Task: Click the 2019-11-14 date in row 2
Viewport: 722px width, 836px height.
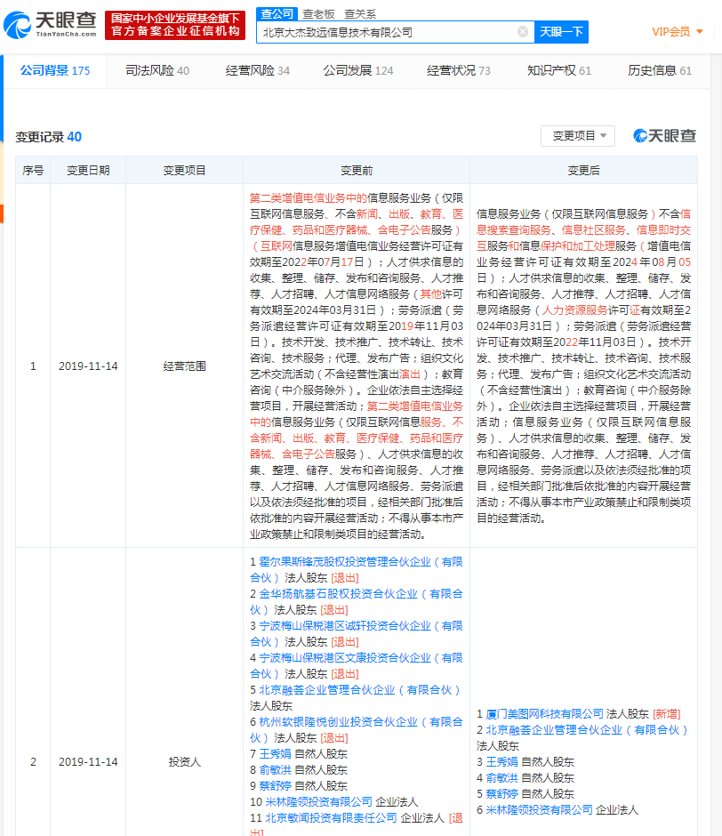Action: tap(88, 762)
